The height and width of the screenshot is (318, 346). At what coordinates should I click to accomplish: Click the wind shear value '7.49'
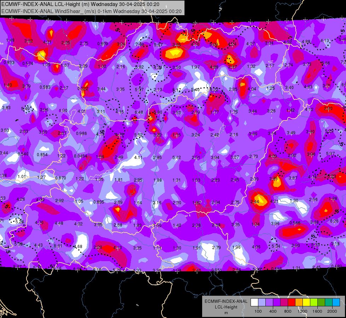140,45
